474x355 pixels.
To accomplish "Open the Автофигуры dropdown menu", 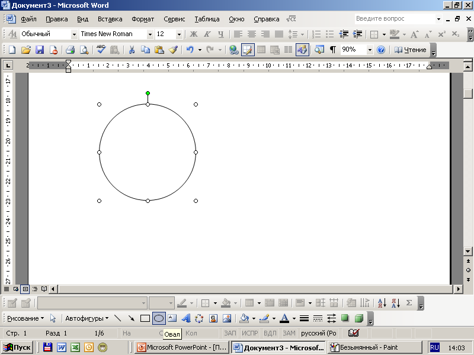I will (87, 318).
